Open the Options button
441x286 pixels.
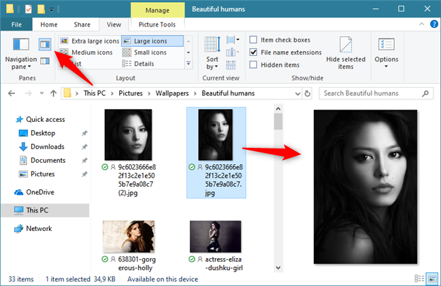pyautogui.click(x=387, y=53)
